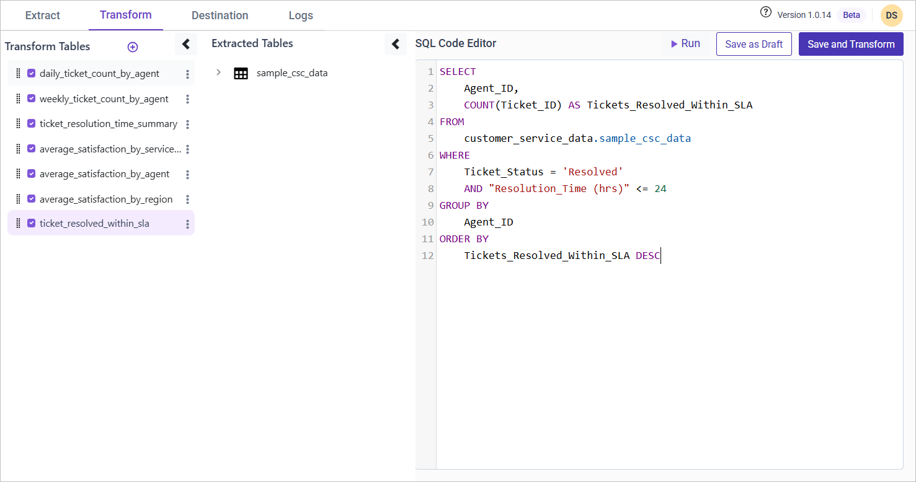Open the kebab menu for average_satisfaction_by_region

(187, 199)
